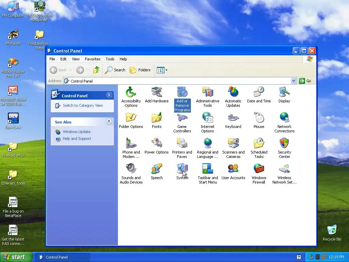Viewport: 349px width, 262px height.
Task: Select Emerald_Tools desktop folder
Action: click(x=13, y=177)
